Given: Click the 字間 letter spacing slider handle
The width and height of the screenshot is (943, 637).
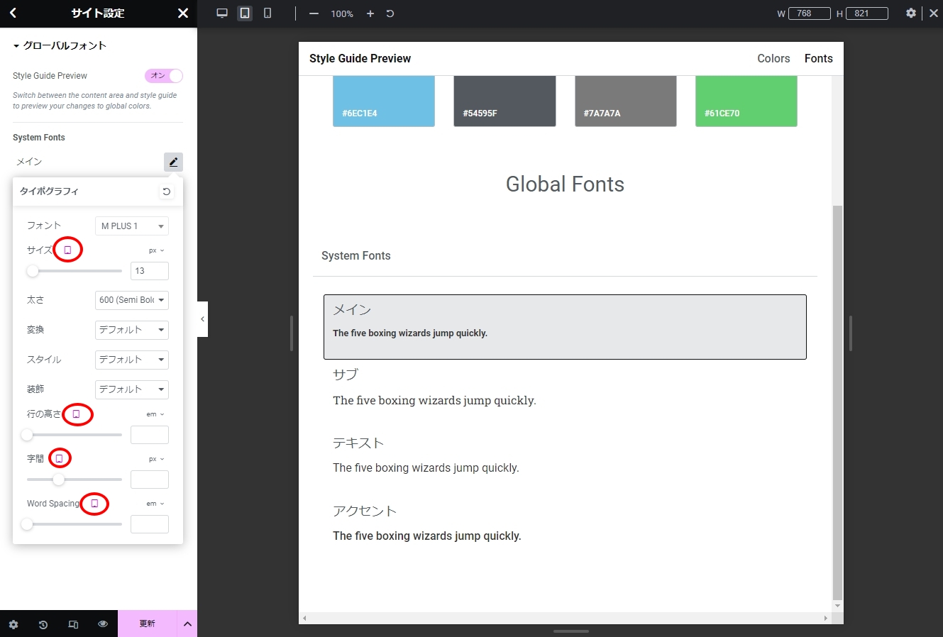Looking at the screenshot, I should coord(59,480).
